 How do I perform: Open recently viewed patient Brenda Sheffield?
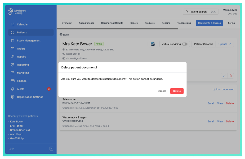(x=20, y=130)
